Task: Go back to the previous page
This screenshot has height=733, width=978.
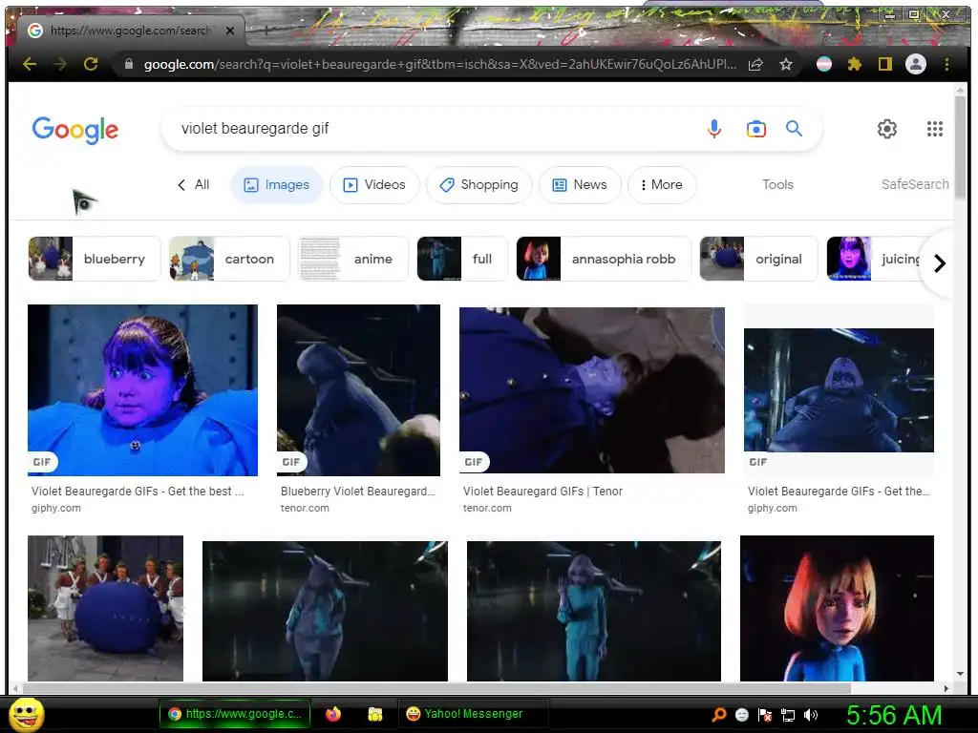Action: click(x=30, y=64)
